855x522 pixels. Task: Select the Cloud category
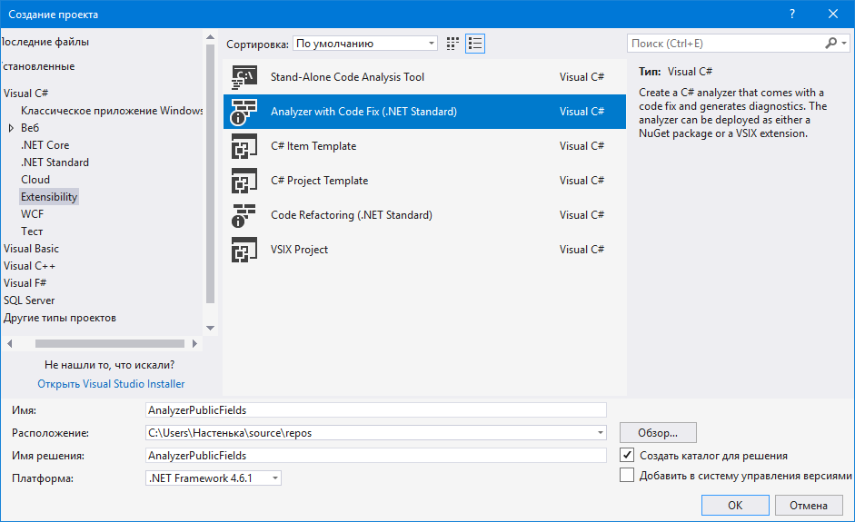click(35, 180)
